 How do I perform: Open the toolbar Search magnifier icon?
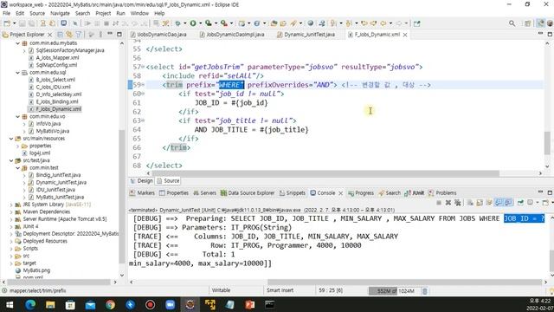(x=512, y=23)
